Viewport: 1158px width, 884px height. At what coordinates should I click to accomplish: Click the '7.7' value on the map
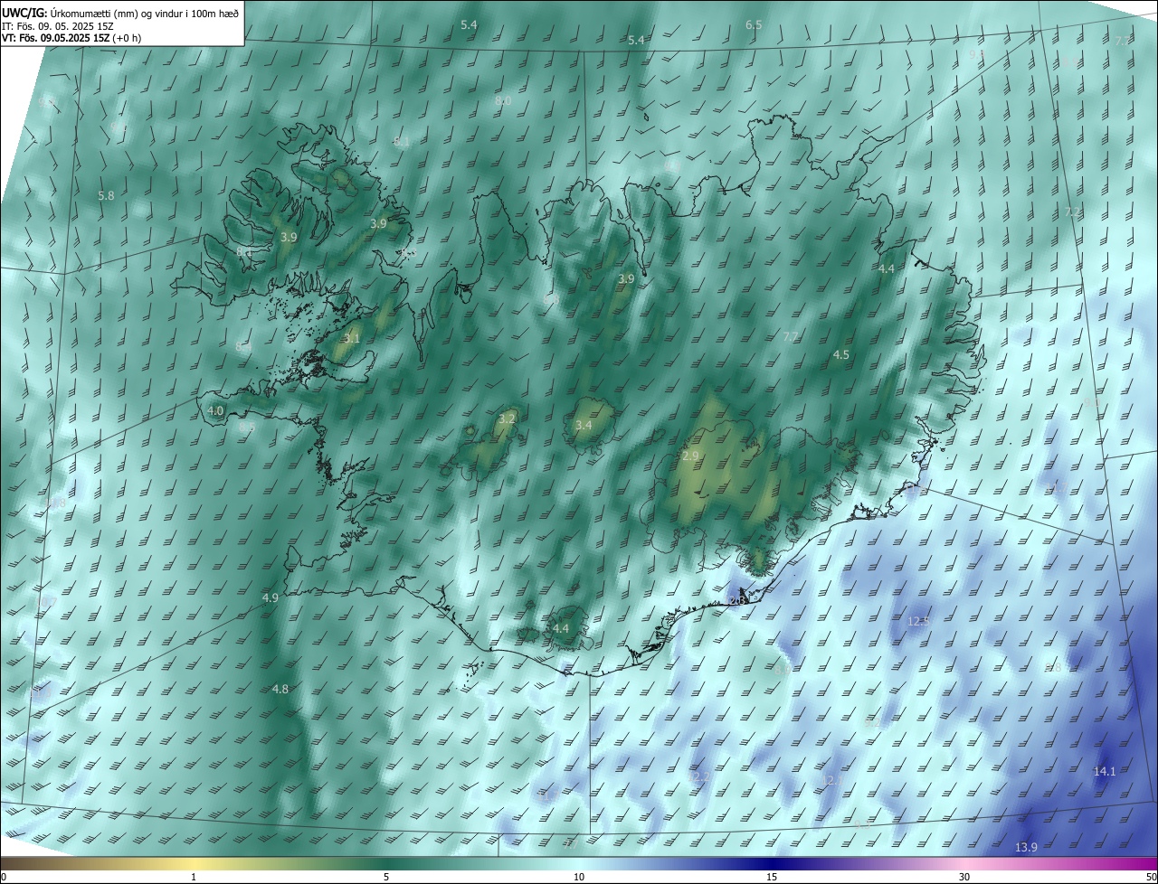pos(791,337)
